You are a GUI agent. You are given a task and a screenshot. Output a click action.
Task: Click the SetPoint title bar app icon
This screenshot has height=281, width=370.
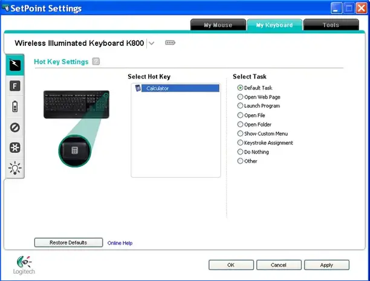pyautogui.click(x=5, y=8)
